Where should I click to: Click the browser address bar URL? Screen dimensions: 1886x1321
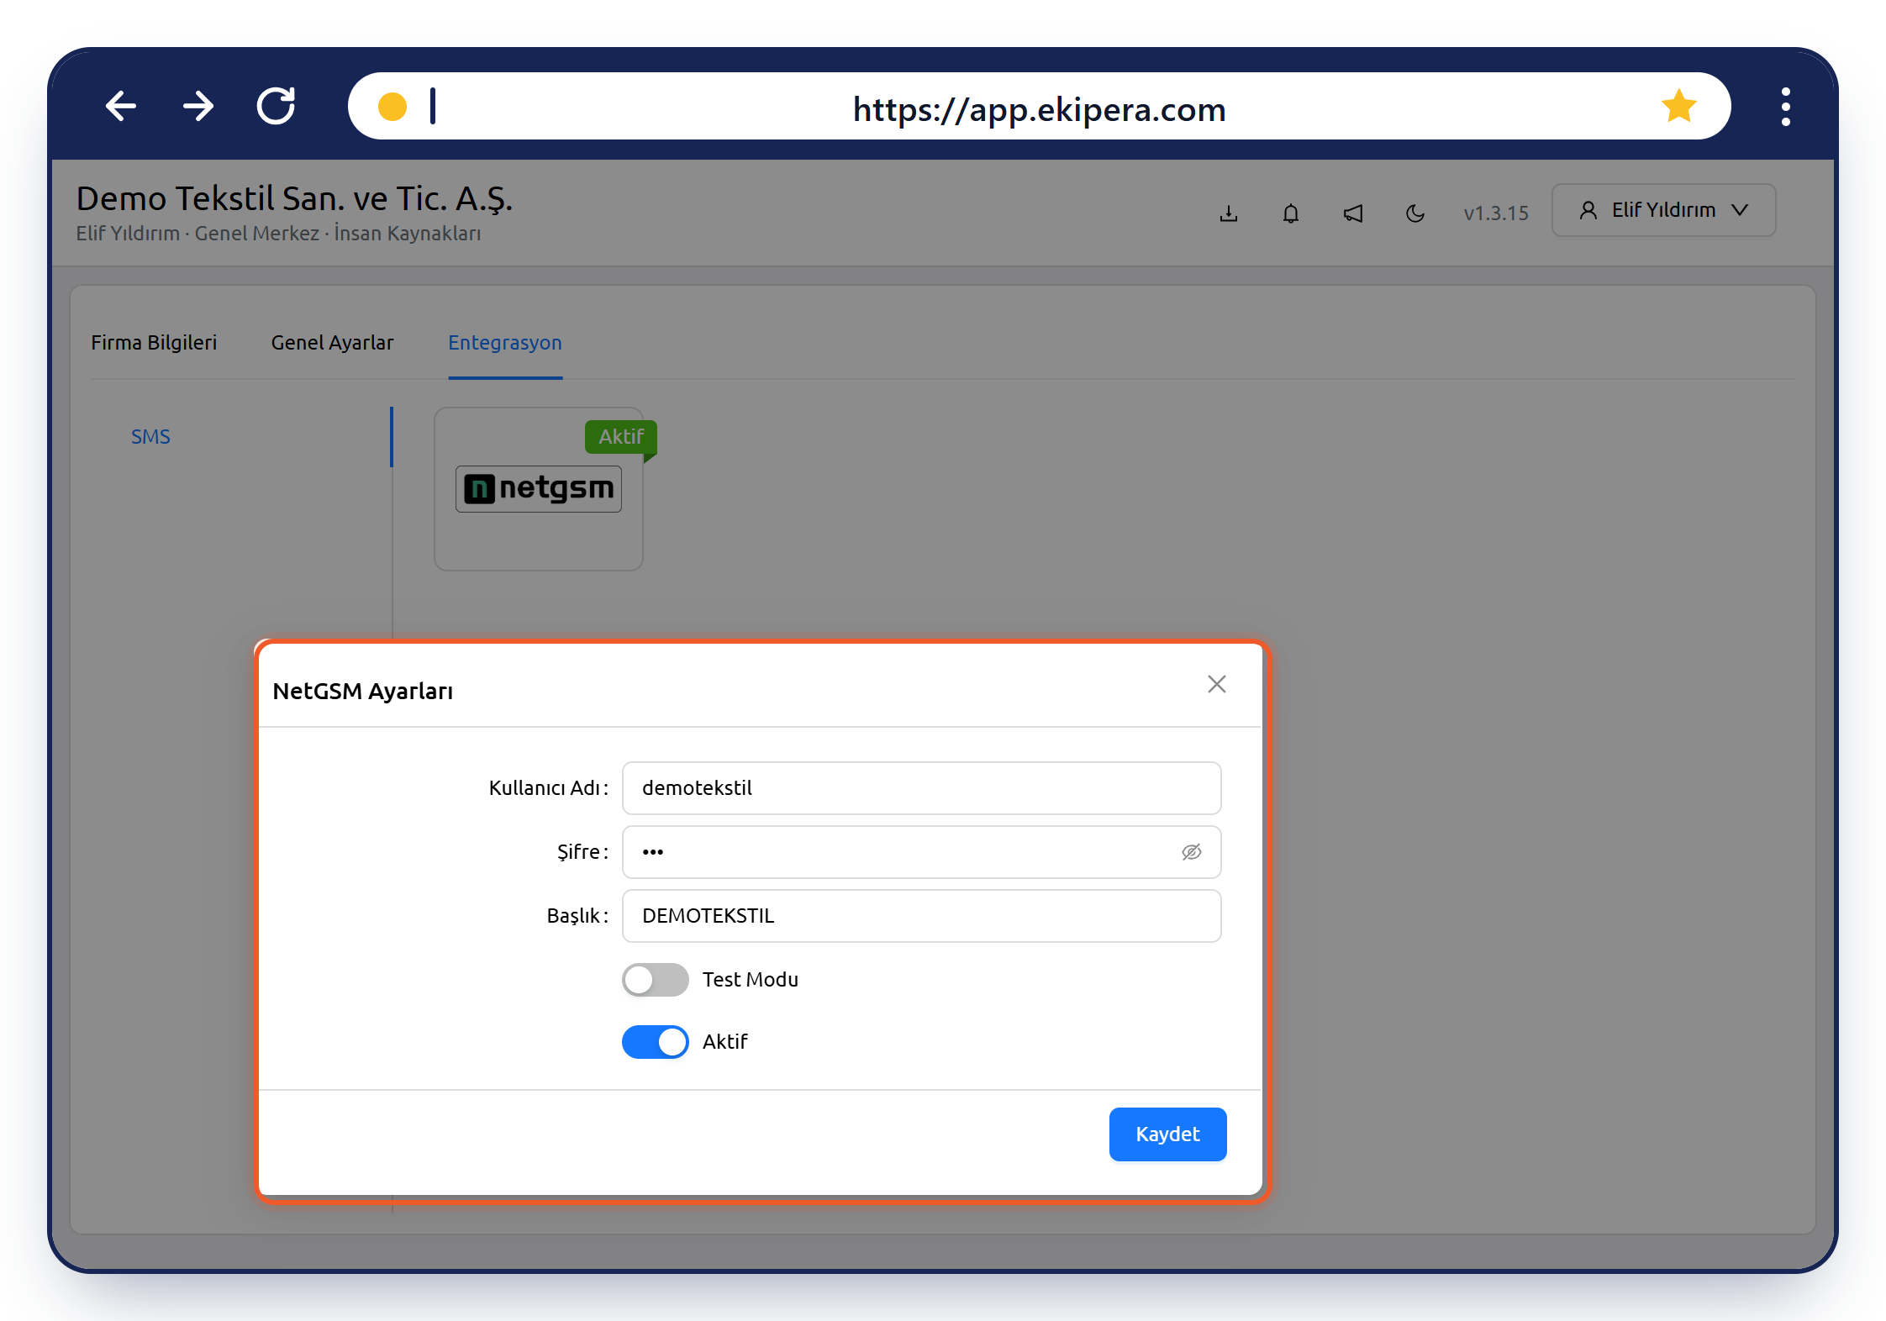click(x=1040, y=109)
